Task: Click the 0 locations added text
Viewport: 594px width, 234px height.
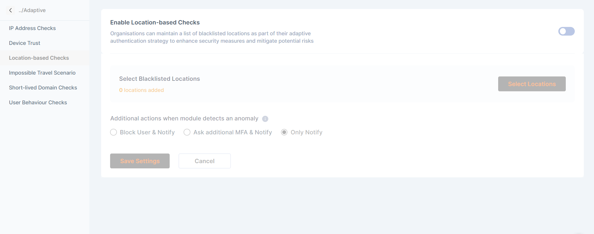Action: pyautogui.click(x=141, y=90)
